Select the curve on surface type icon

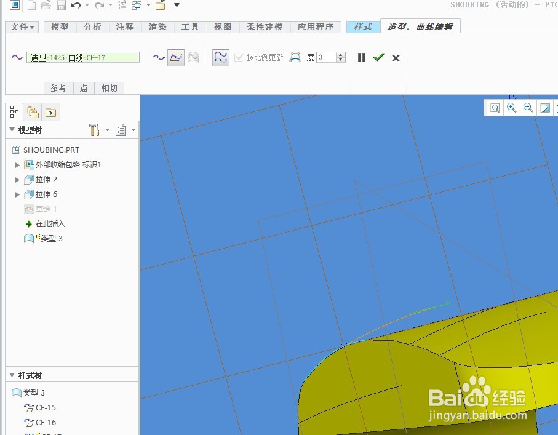click(193, 57)
